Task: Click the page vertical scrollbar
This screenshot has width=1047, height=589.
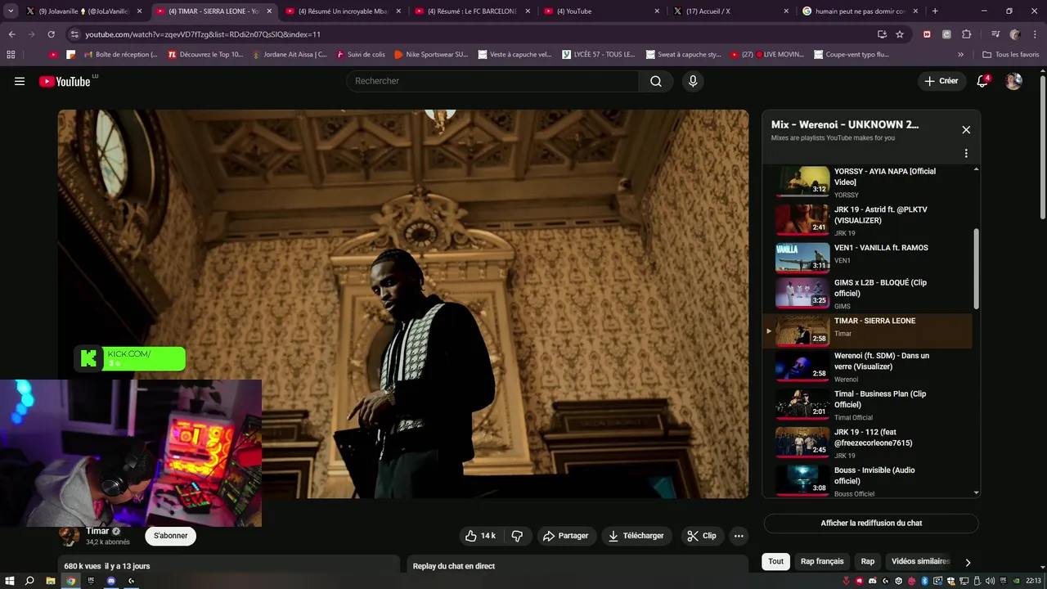Action: point(1042,147)
